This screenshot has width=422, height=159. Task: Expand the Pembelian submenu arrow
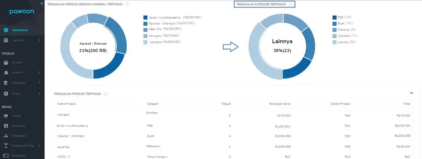39,83
